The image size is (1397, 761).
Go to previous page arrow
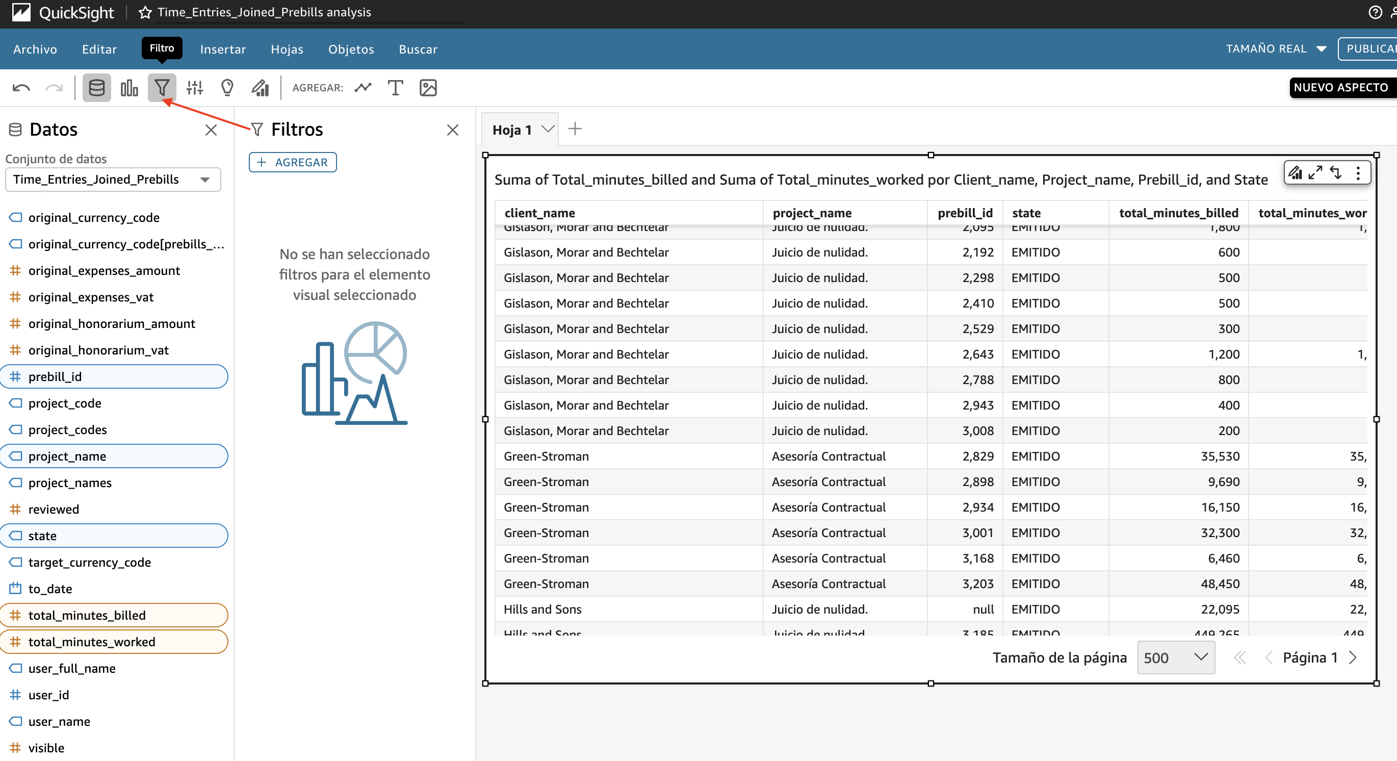1269,658
